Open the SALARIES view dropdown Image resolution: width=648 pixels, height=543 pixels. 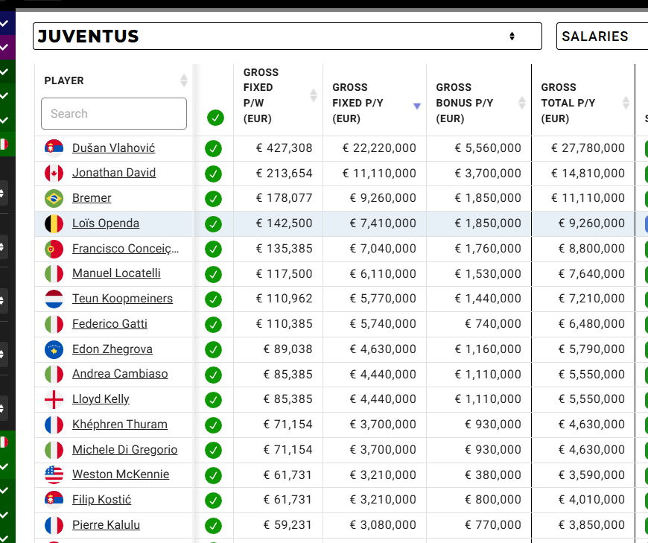pyautogui.click(x=602, y=36)
